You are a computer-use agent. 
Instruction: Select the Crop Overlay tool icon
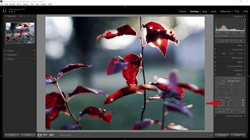pos(217,41)
